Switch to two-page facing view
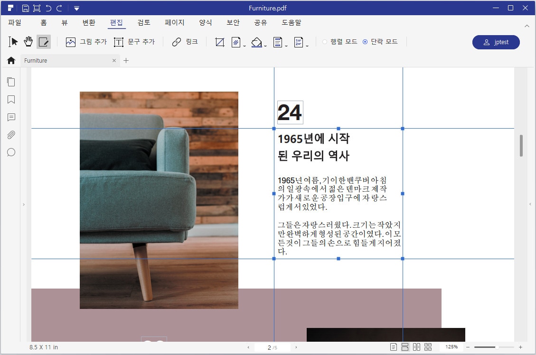The image size is (536, 355). tap(416, 347)
